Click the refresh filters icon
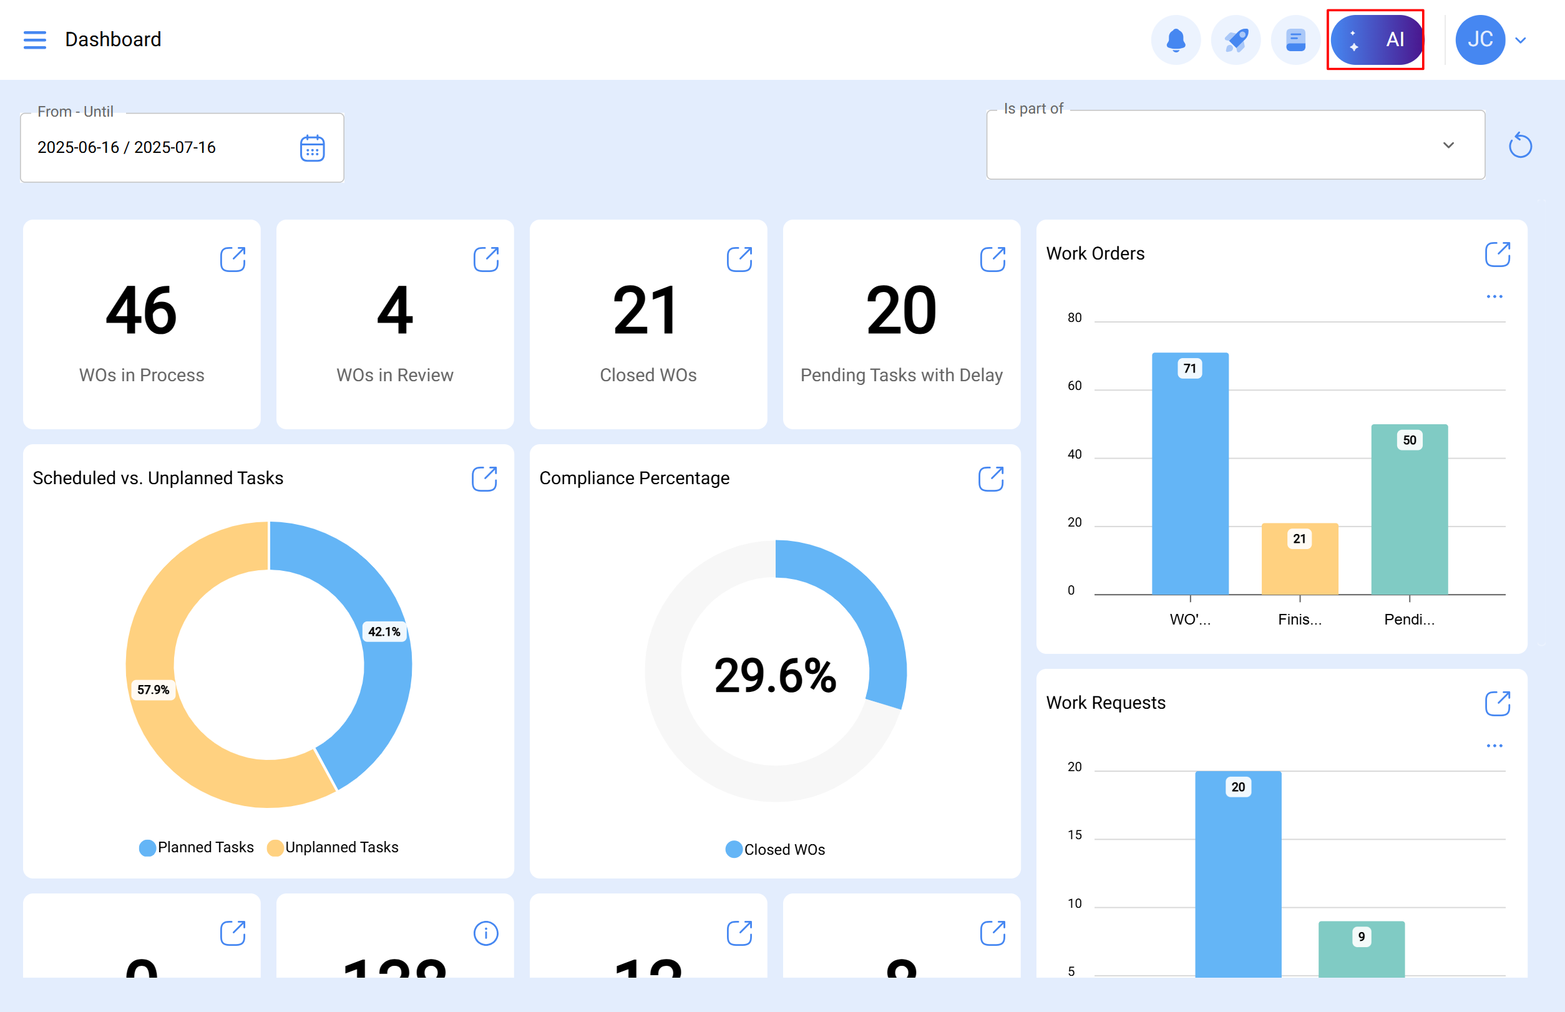Image resolution: width=1565 pixels, height=1012 pixels. pos(1519,145)
